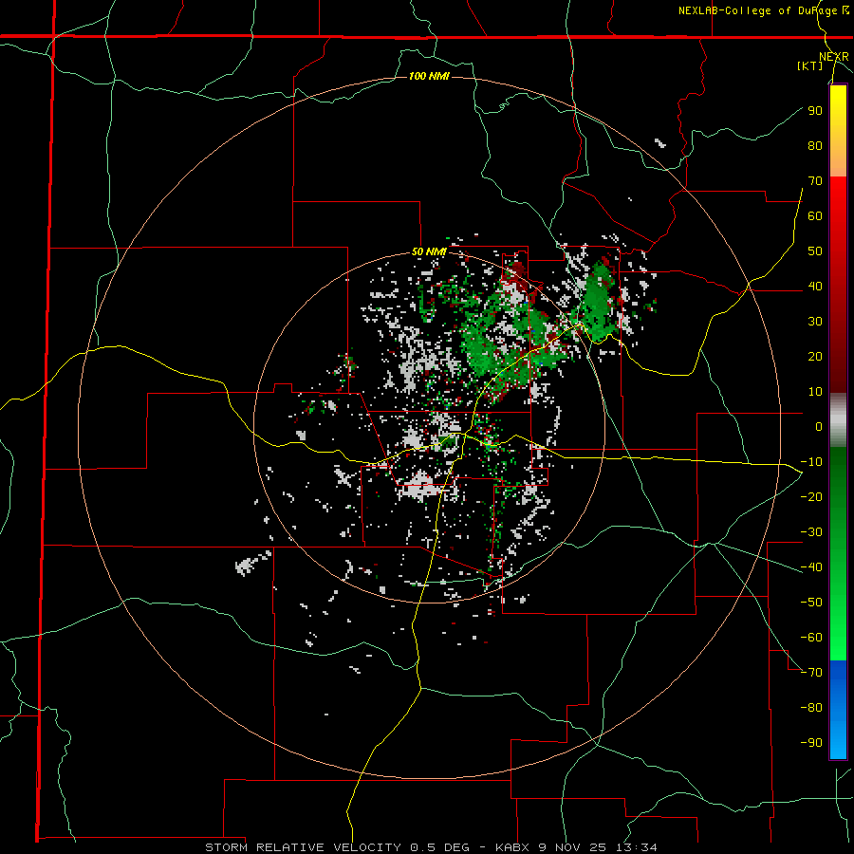Click the '100 NMI' range ring label

click(429, 76)
